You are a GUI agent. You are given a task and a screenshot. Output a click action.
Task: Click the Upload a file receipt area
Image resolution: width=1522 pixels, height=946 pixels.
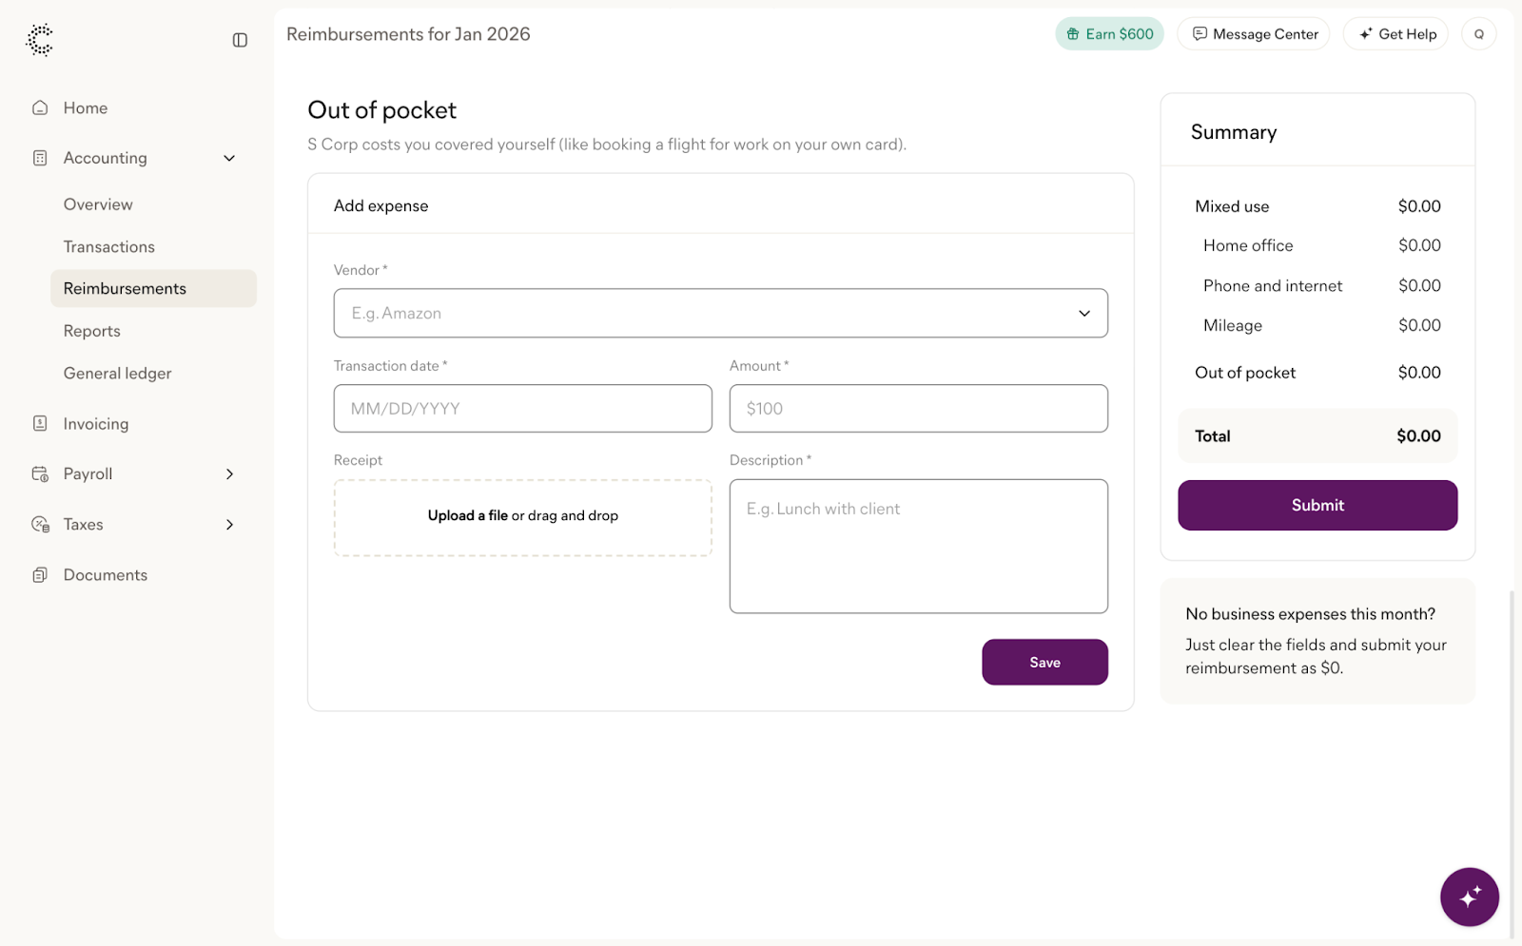coord(522,517)
